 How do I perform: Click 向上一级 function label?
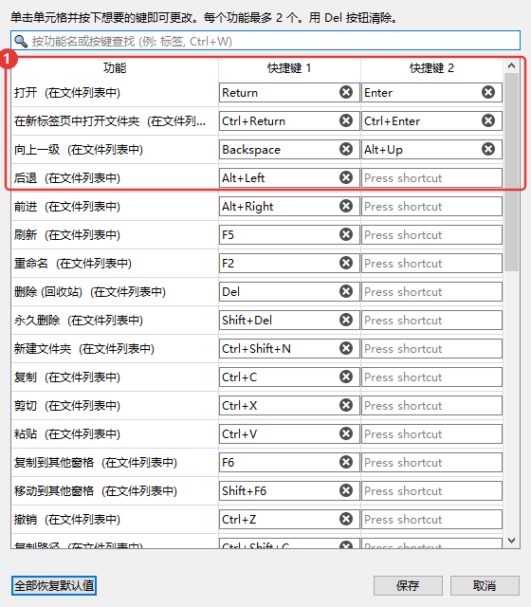coord(79,150)
